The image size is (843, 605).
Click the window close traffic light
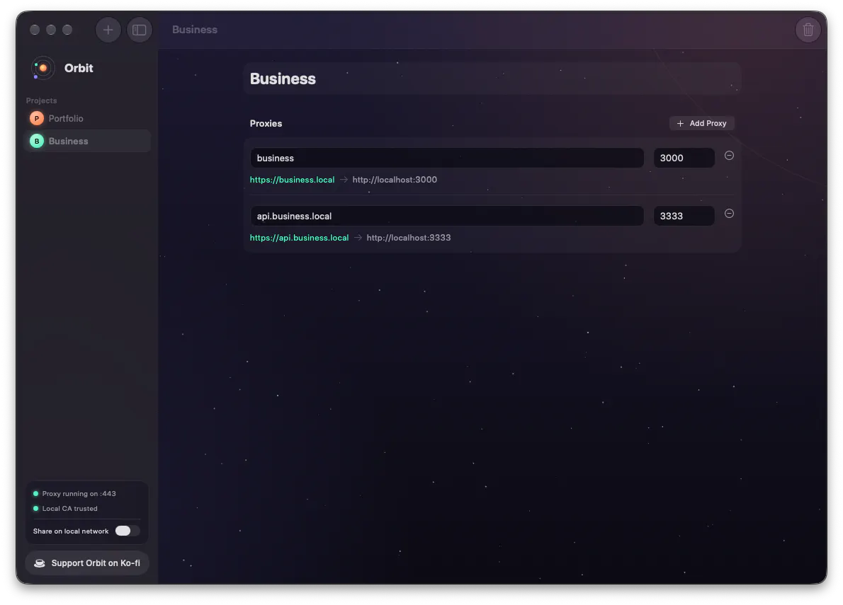coord(35,30)
